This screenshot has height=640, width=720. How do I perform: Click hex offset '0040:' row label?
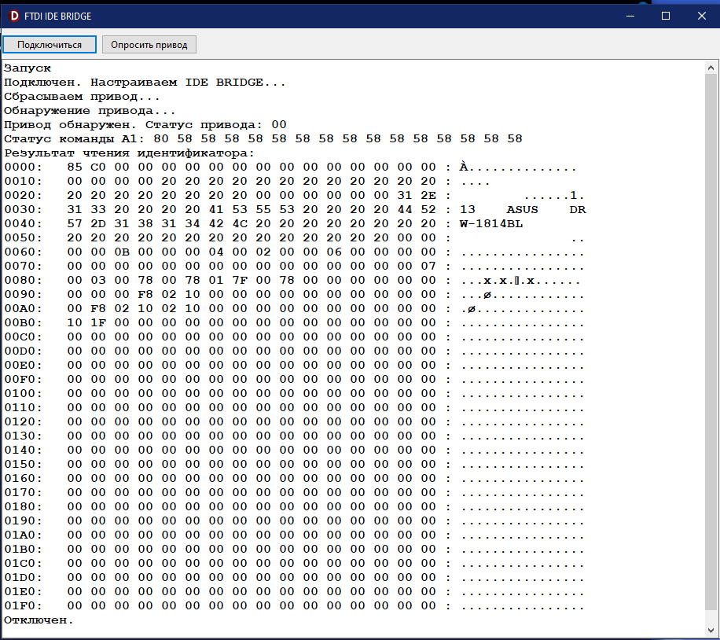click(x=23, y=224)
